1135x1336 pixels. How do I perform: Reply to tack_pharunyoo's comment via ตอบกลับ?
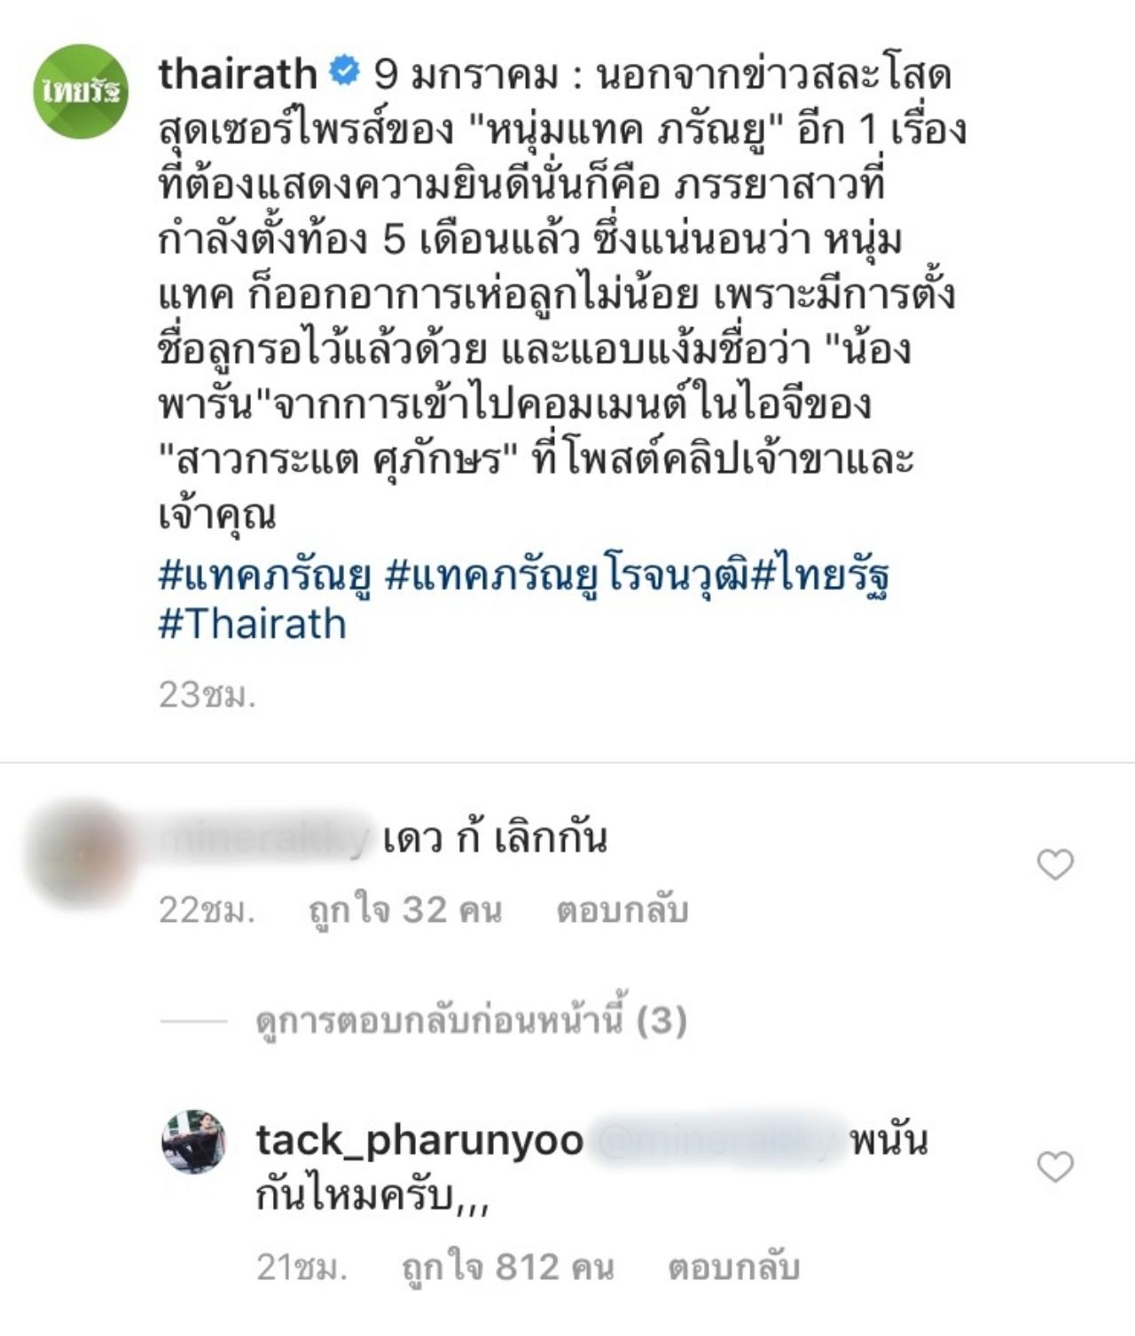(x=733, y=1267)
